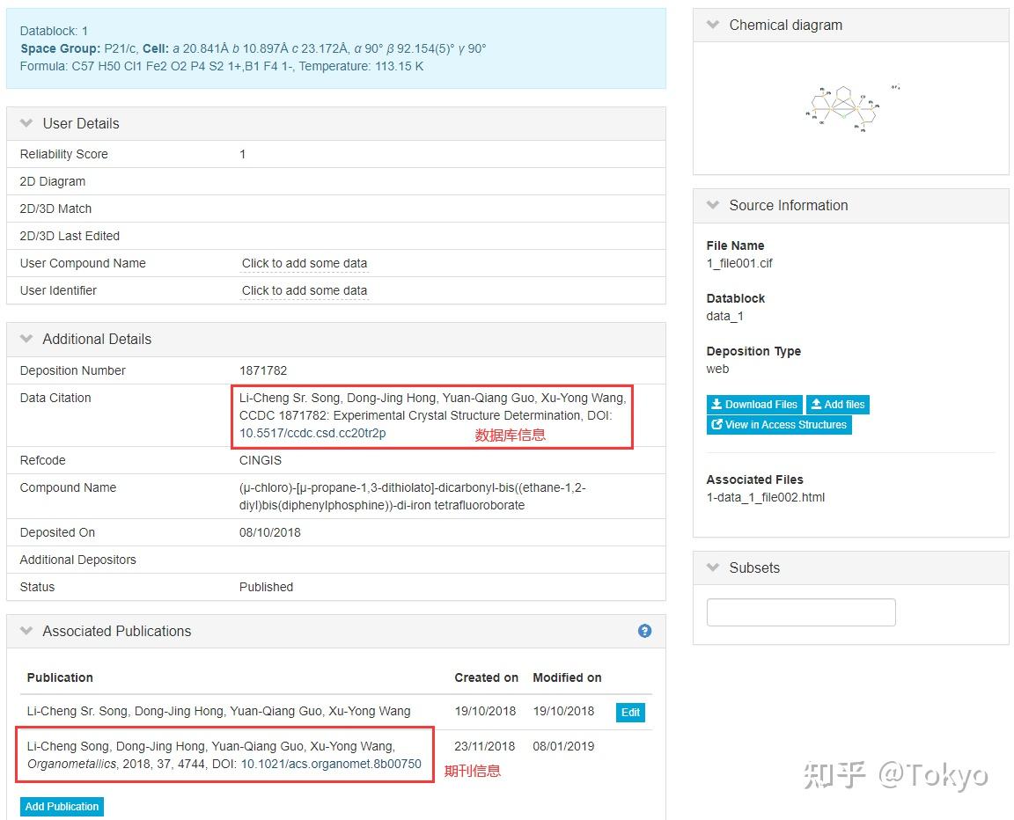
Task: Select the Additional Depositors row label
Action: tap(78, 560)
